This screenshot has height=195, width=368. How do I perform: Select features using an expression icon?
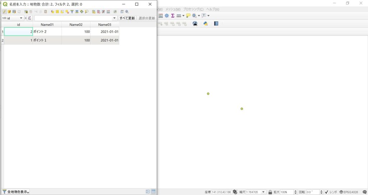pyautogui.click(x=52, y=11)
